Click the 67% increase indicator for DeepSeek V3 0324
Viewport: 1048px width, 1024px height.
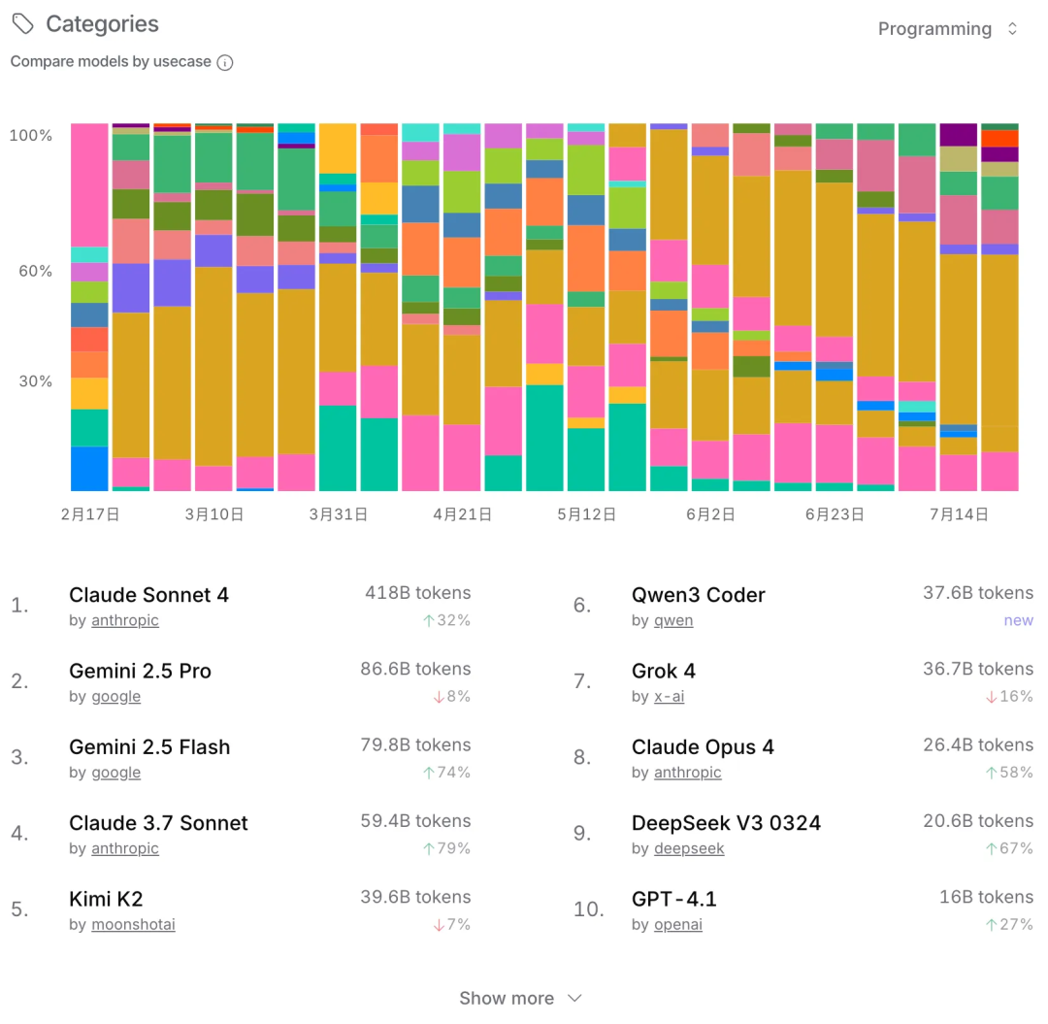1009,848
